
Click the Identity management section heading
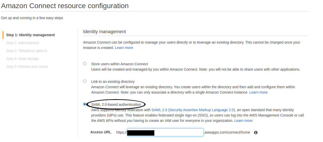[x=105, y=32]
